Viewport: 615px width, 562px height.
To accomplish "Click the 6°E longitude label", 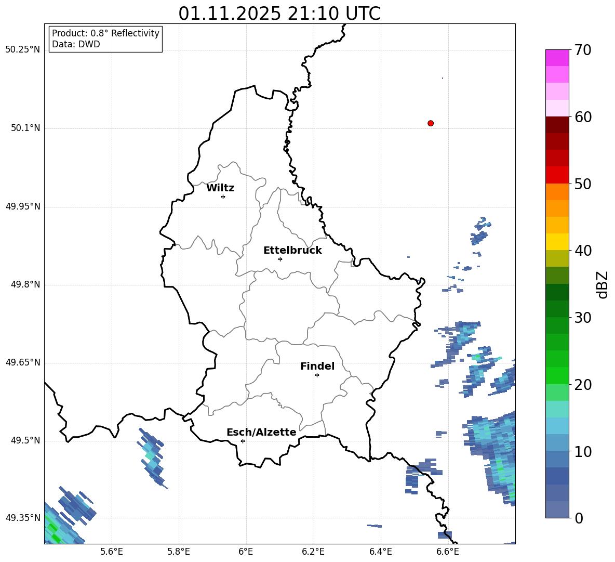I will [x=246, y=552].
